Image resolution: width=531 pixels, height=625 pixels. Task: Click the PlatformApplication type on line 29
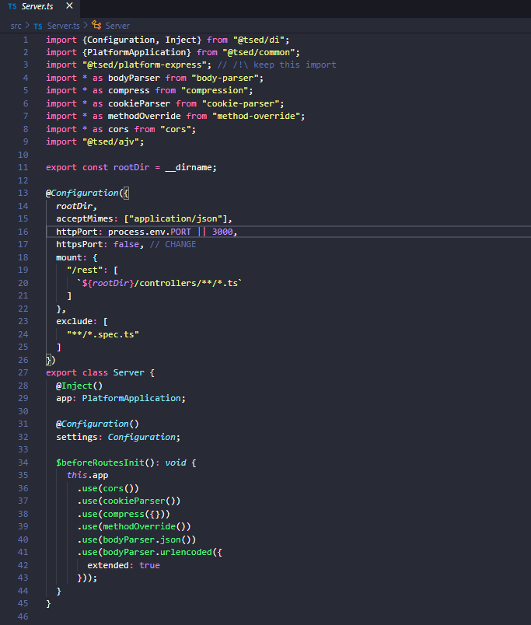(x=131, y=398)
